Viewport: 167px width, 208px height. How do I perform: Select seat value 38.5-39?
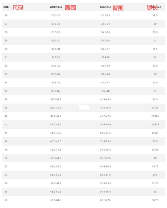tap(105, 66)
